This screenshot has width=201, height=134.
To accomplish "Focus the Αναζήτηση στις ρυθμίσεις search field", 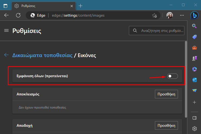I will point(157,31).
